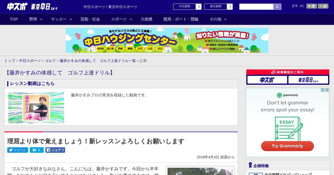Image resolution: width=334 pixels, height=175 pixels.
Task: Click the header search input field
Action: pos(256,7)
